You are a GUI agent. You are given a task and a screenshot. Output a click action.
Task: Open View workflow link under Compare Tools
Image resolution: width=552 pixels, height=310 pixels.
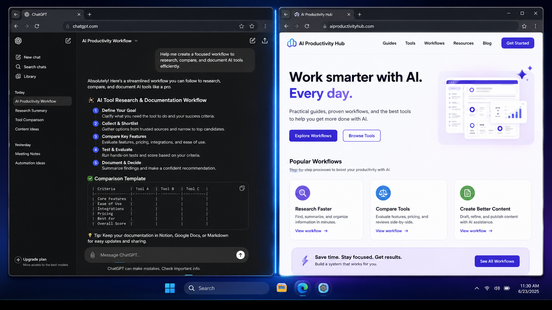point(392,231)
